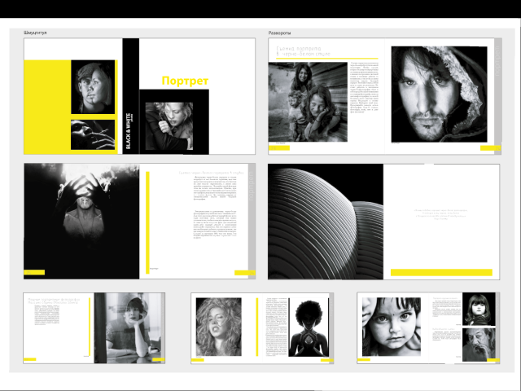Viewport: 521px width, 391px height.
Task: Select the afro silhouette portrait
Action: pos(309,327)
